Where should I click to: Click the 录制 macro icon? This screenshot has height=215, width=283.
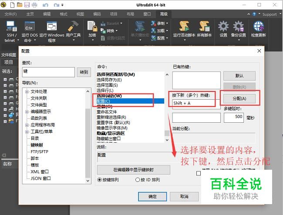point(153,23)
